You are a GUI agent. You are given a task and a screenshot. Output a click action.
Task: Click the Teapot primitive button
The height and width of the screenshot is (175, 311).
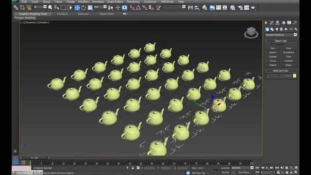coord(273,65)
